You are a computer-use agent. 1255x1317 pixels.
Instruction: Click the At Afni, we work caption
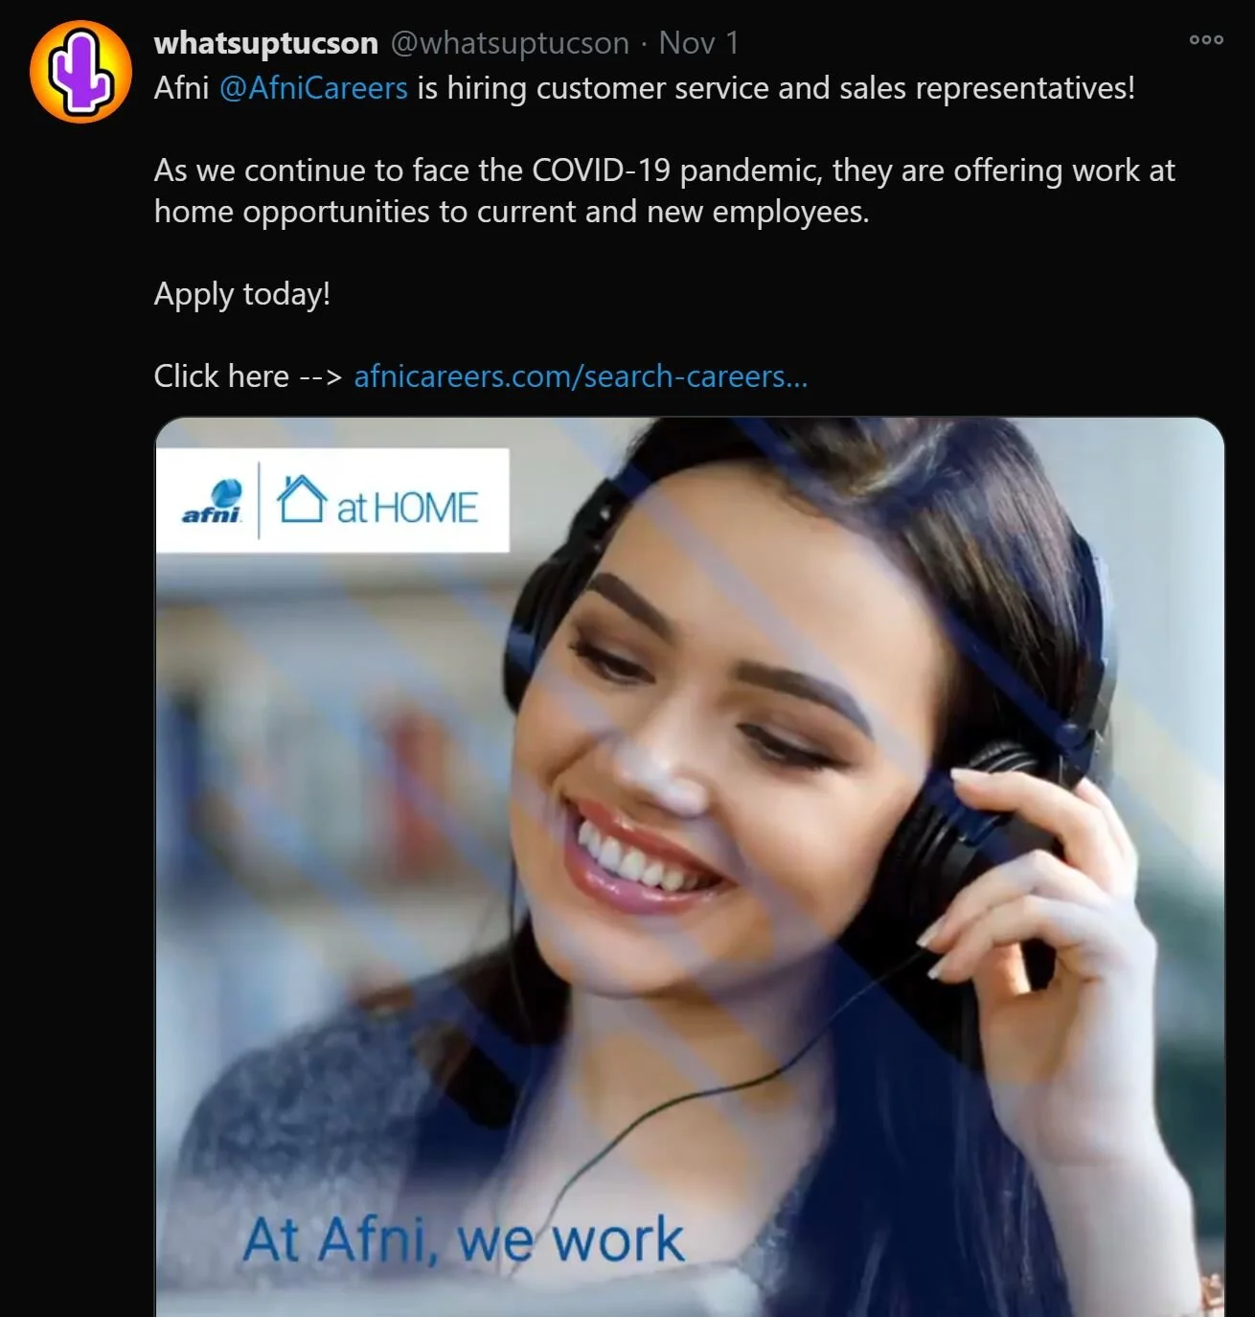click(x=464, y=1240)
